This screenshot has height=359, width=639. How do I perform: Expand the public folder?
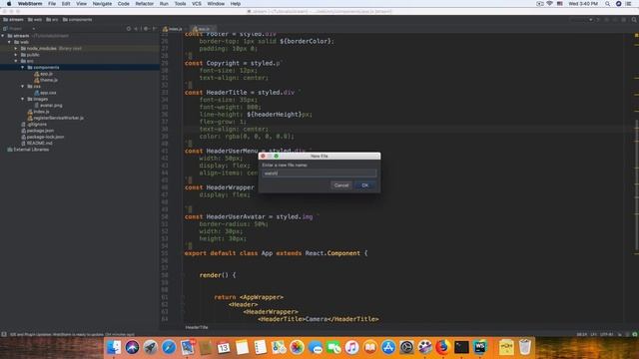coord(16,55)
